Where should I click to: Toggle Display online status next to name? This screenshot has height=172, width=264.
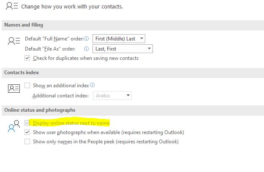pyautogui.click(x=28, y=123)
